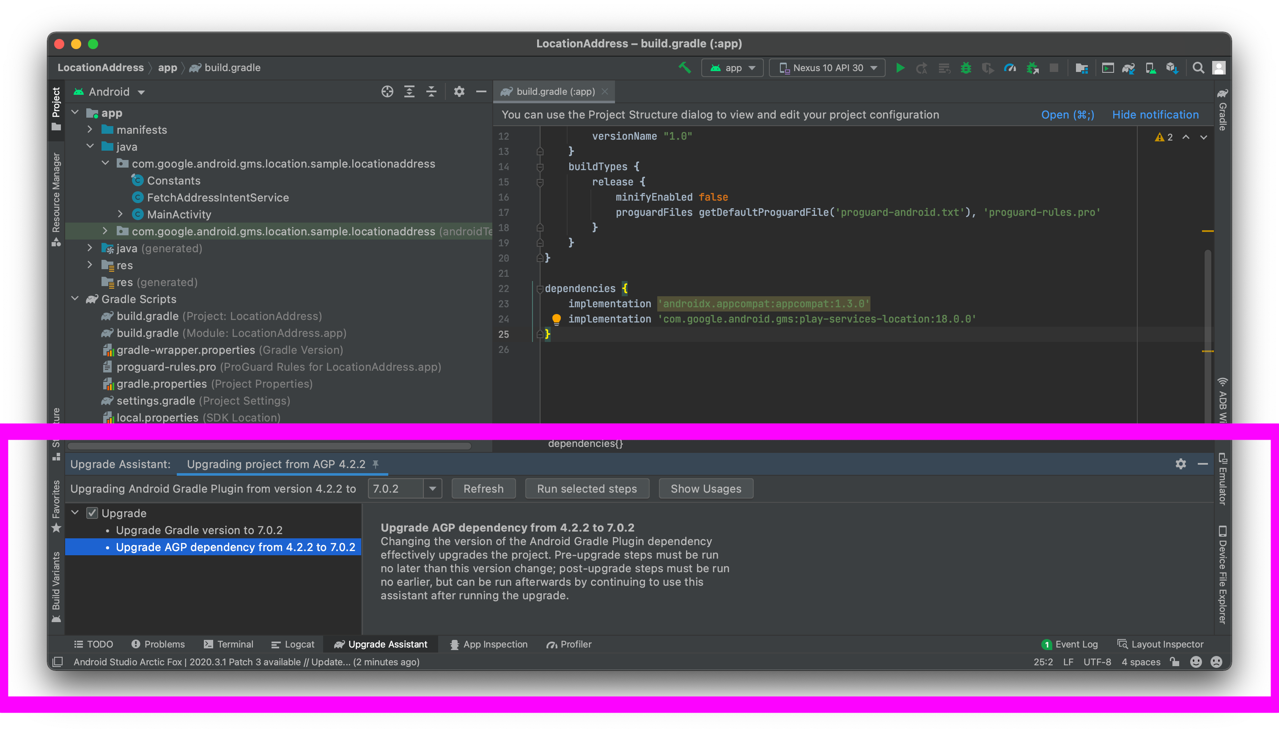The height and width of the screenshot is (733, 1279).
Task: Click the 25:2 cursor position indicator
Action: click(1043, 661)
